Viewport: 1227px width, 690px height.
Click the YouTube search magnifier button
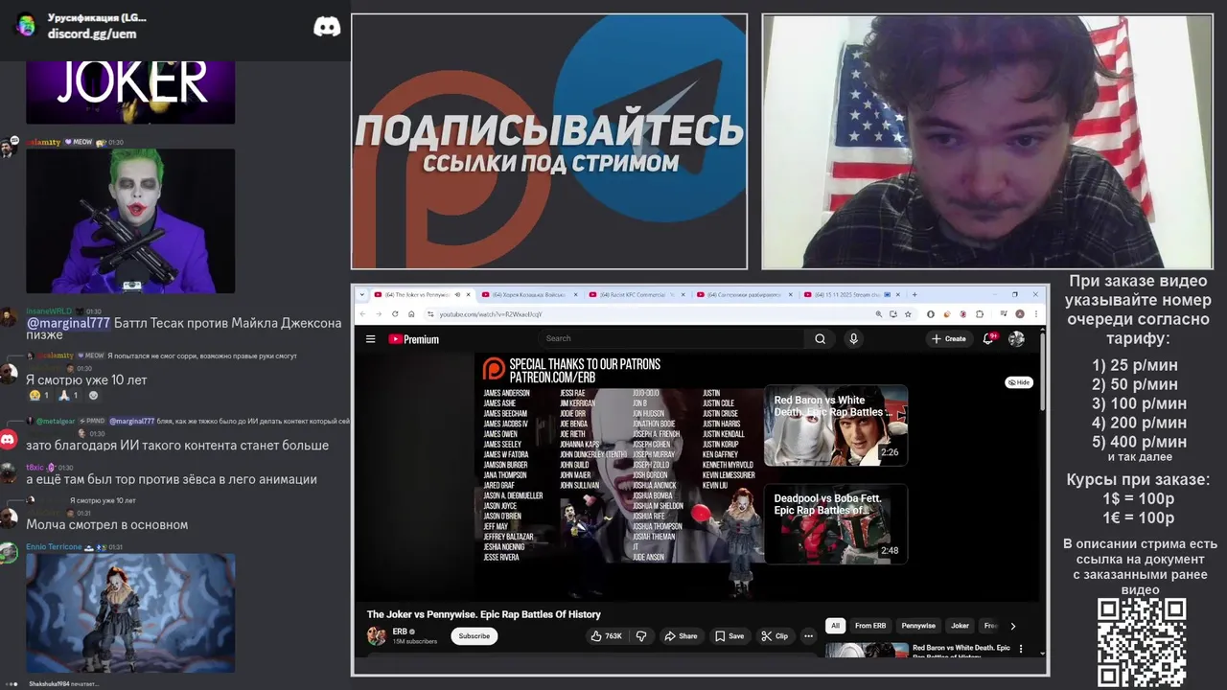pos(820,338)
